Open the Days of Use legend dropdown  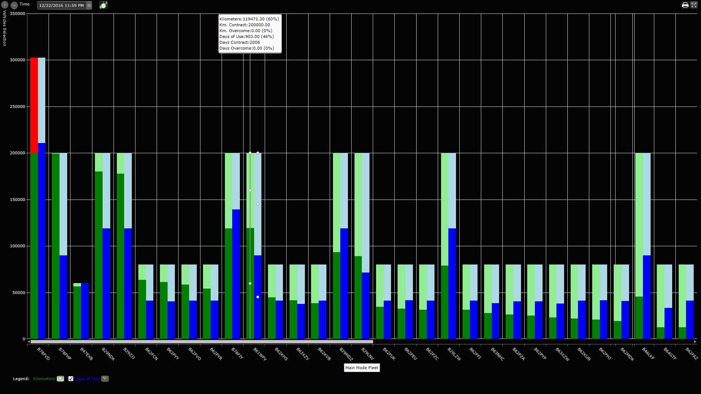tap(105, 379)
